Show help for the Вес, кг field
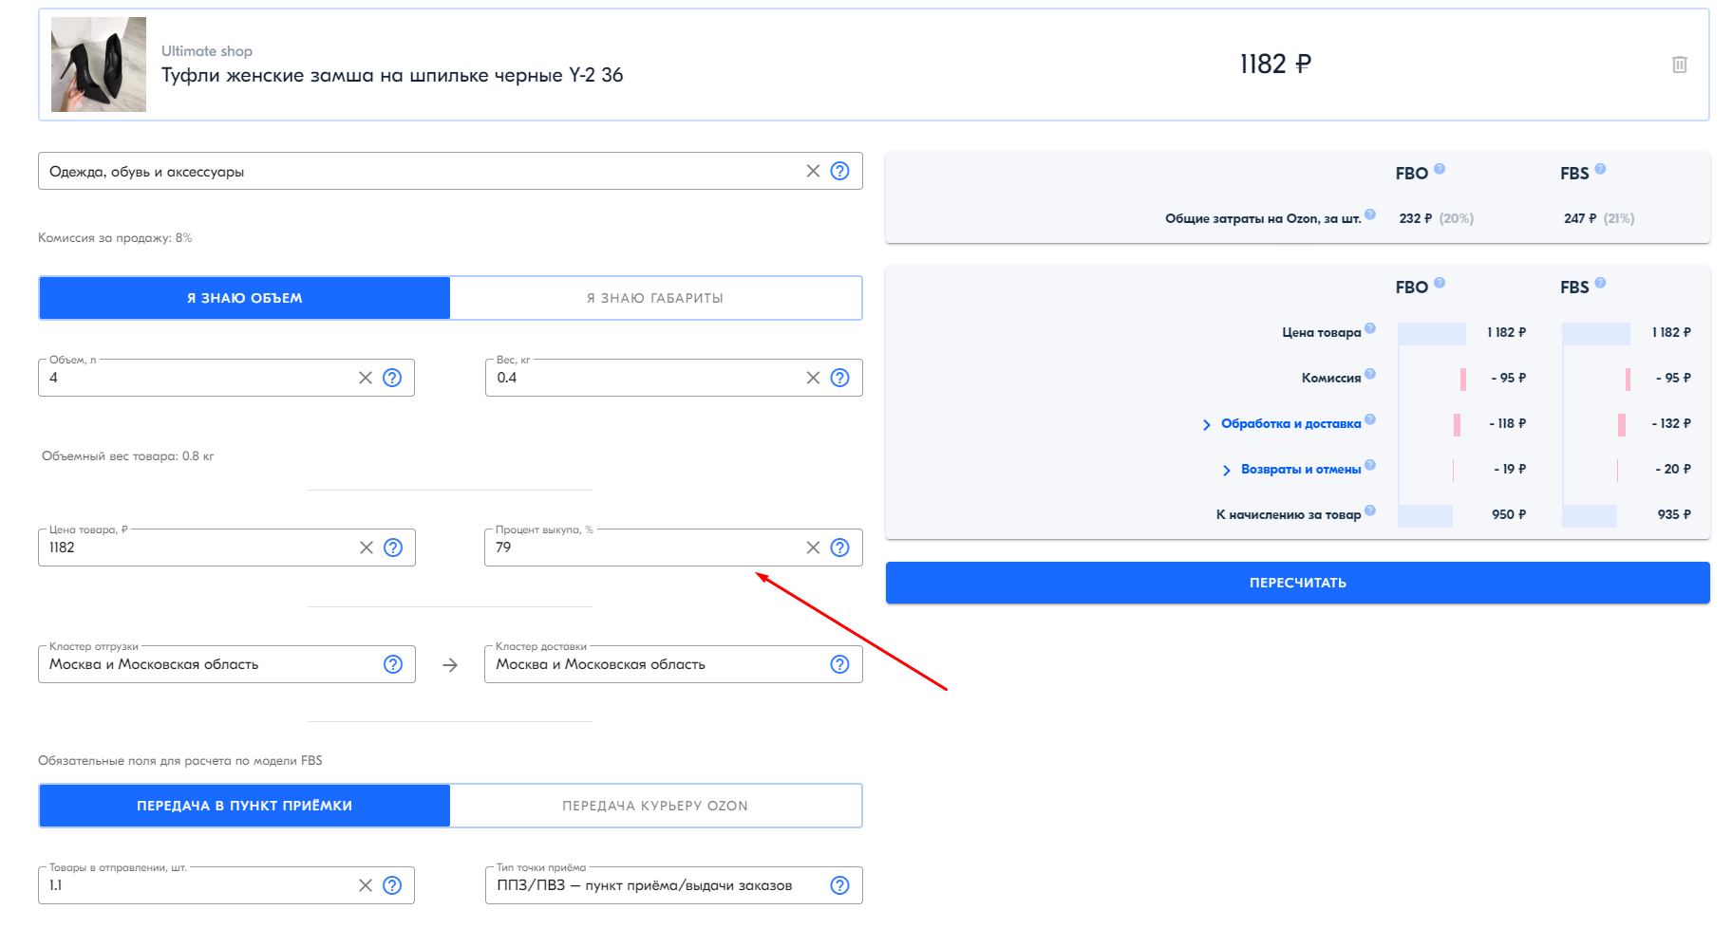 839,378
